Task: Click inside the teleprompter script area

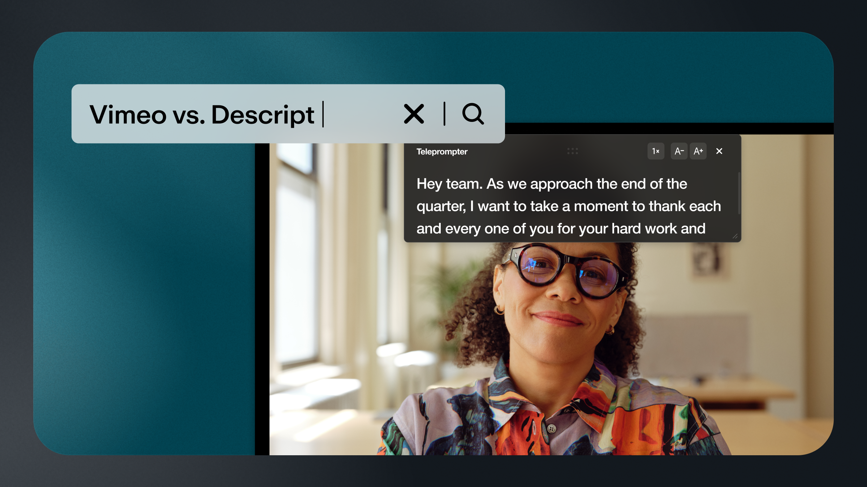Action: (x=567, y=206)
